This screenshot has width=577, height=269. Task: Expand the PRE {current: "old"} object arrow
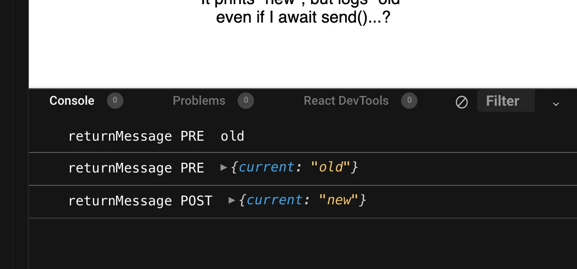(x=223, y=167)
